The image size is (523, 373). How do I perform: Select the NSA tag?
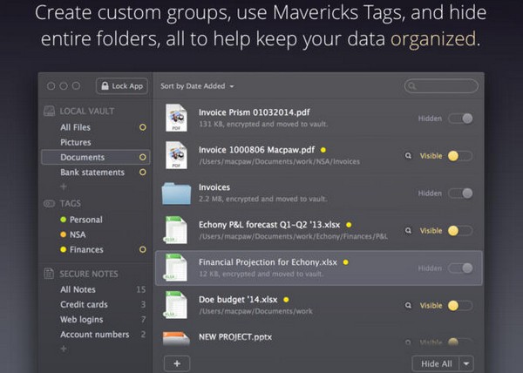(x=78, y=234)
